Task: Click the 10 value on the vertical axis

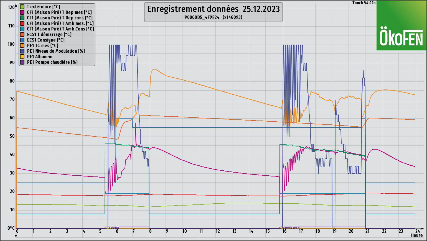Action: click(x=12, y=210)
